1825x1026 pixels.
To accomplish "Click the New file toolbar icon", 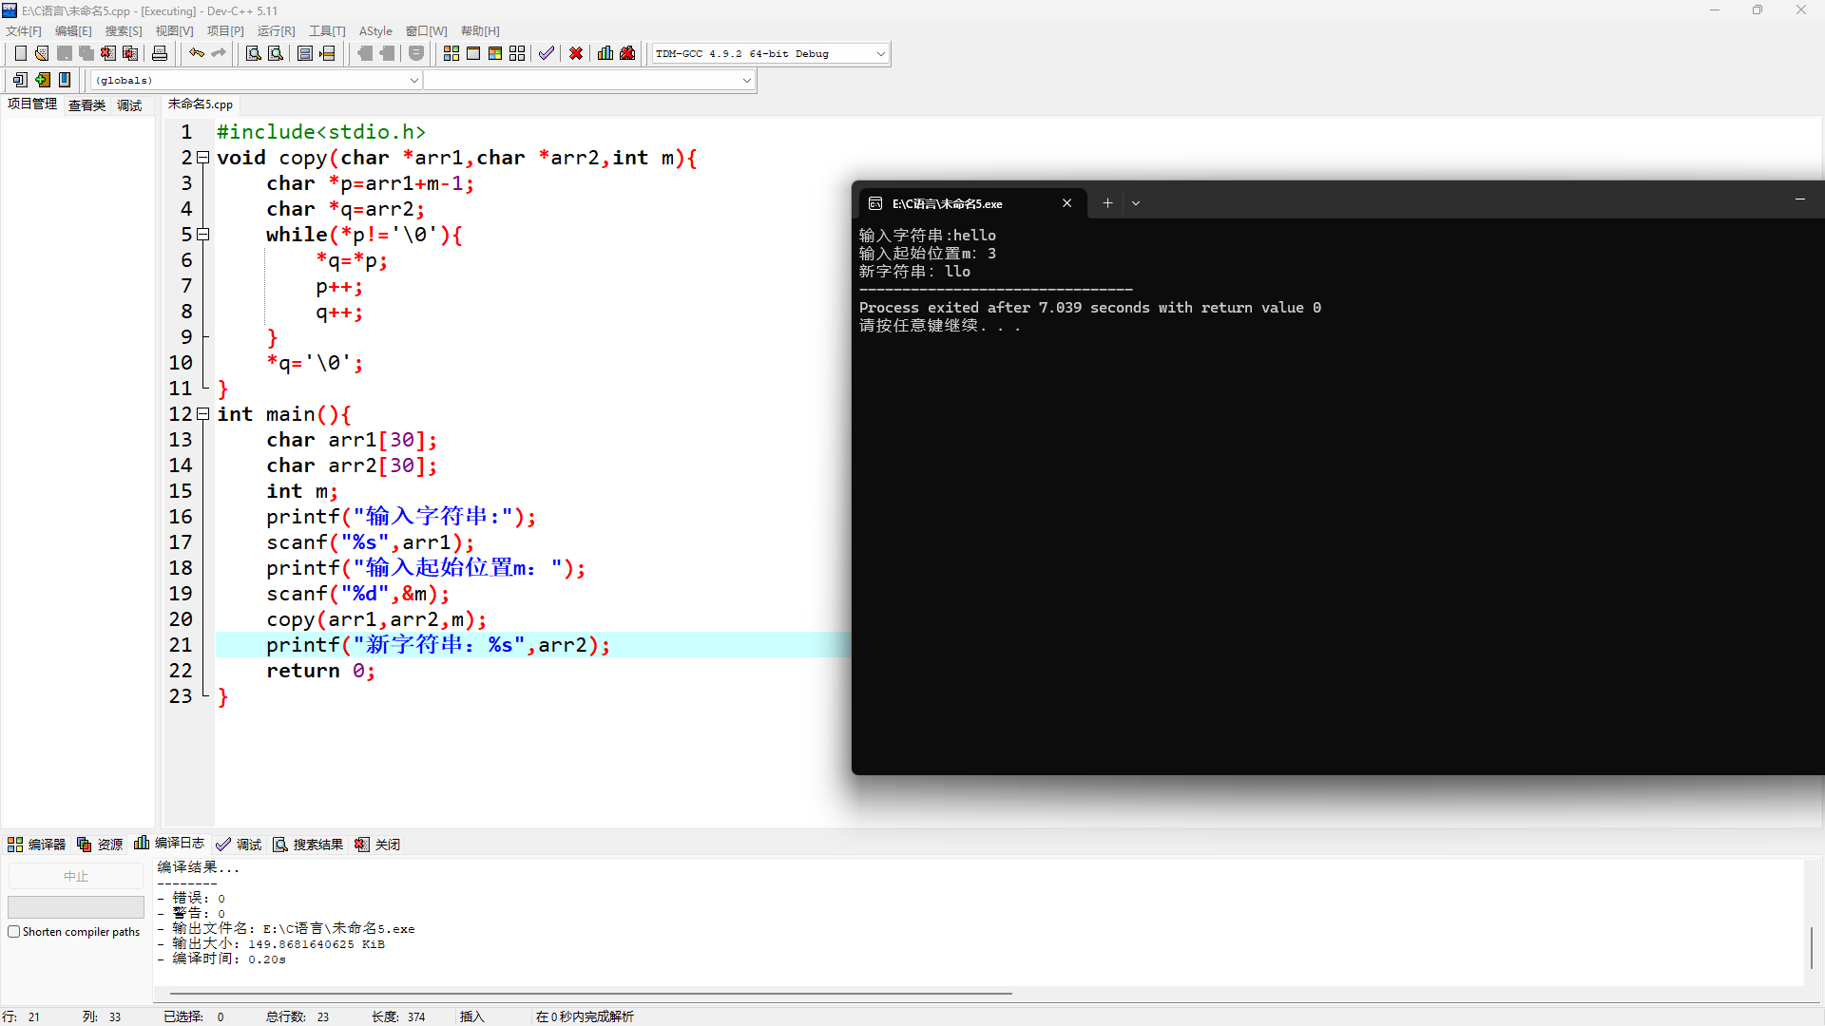I will pos(20,53).
